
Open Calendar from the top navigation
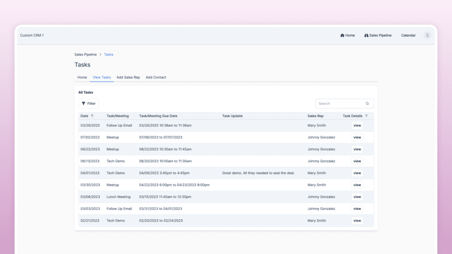(408, 35)
